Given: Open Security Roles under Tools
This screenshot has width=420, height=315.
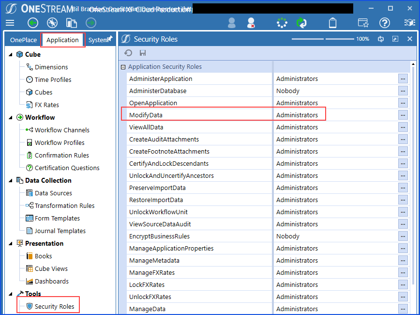Looking at the screenshot, I should click(x=50, y=306).
